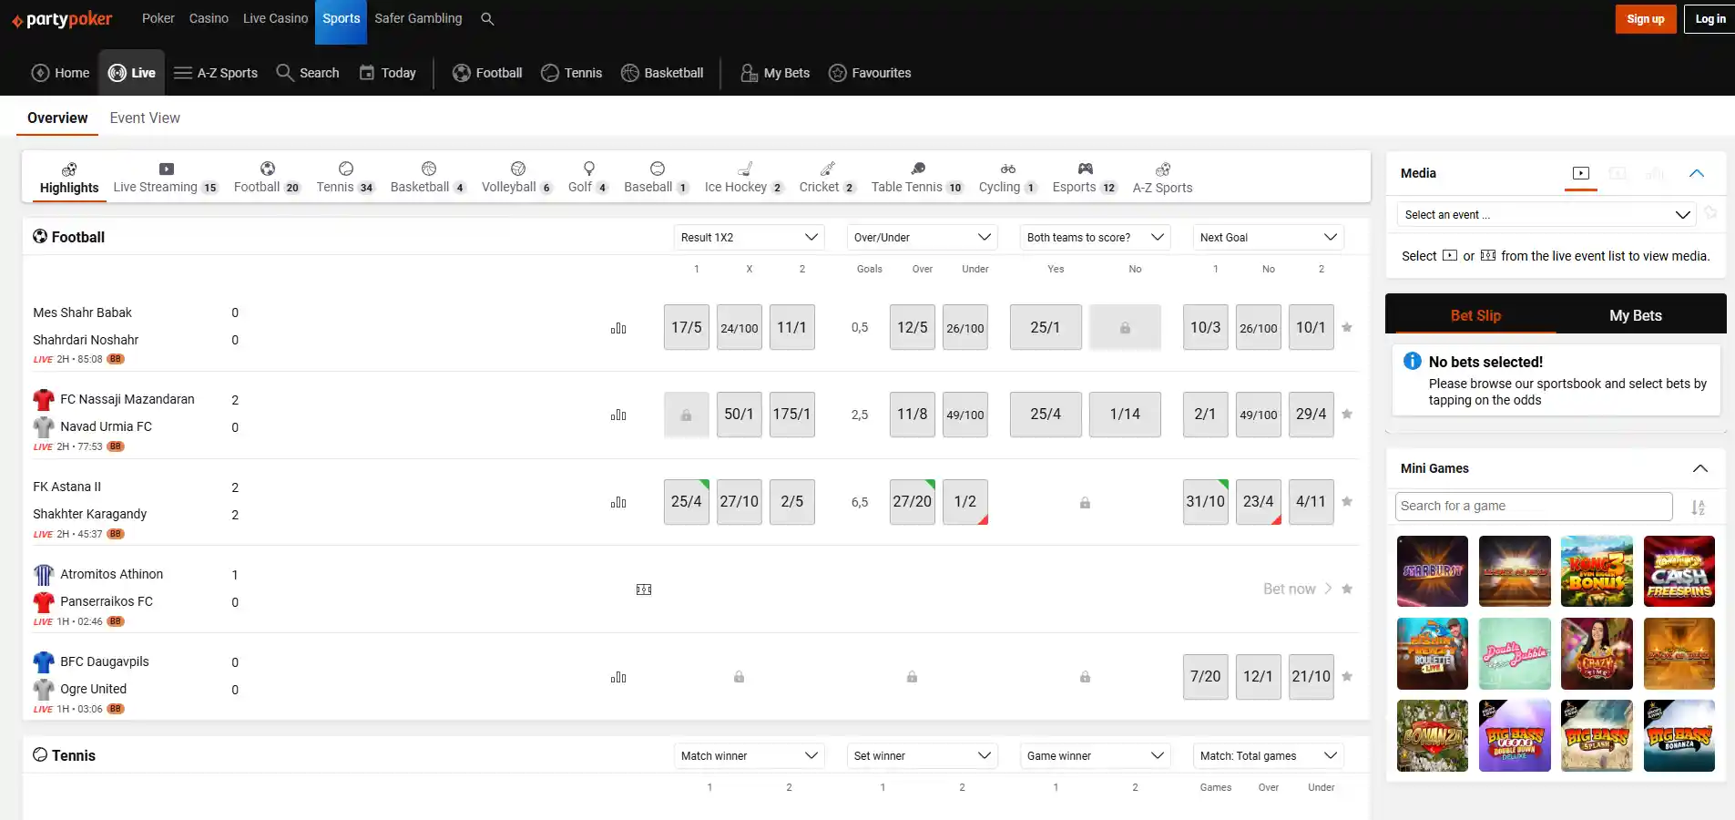Open statistics icon for Mes Shahr Babak match

618,328
